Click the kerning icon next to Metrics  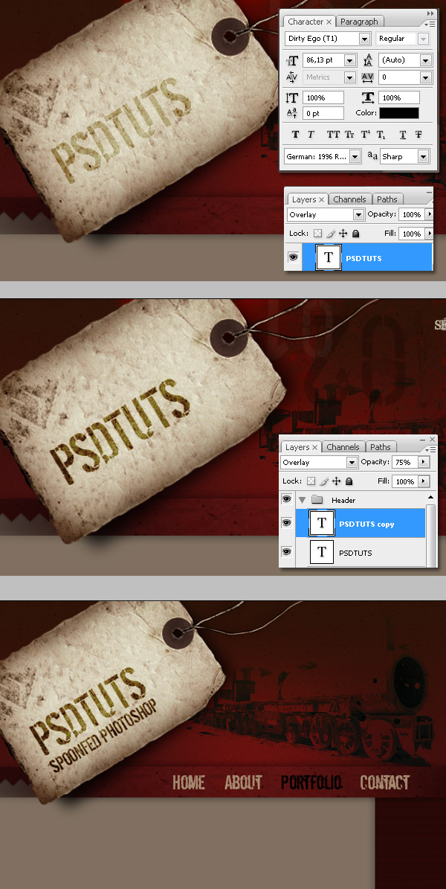coord(292,77)
